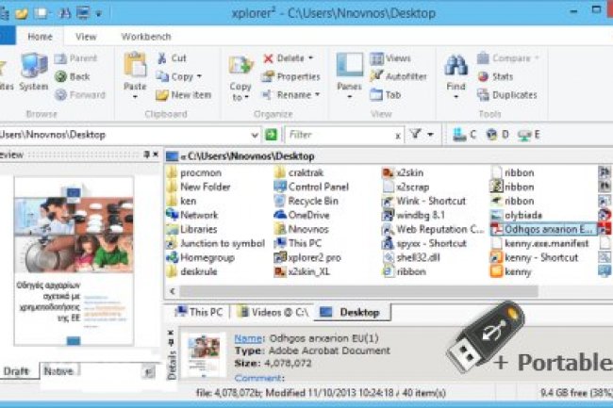Click the Comment link in details

pos(257,378)
